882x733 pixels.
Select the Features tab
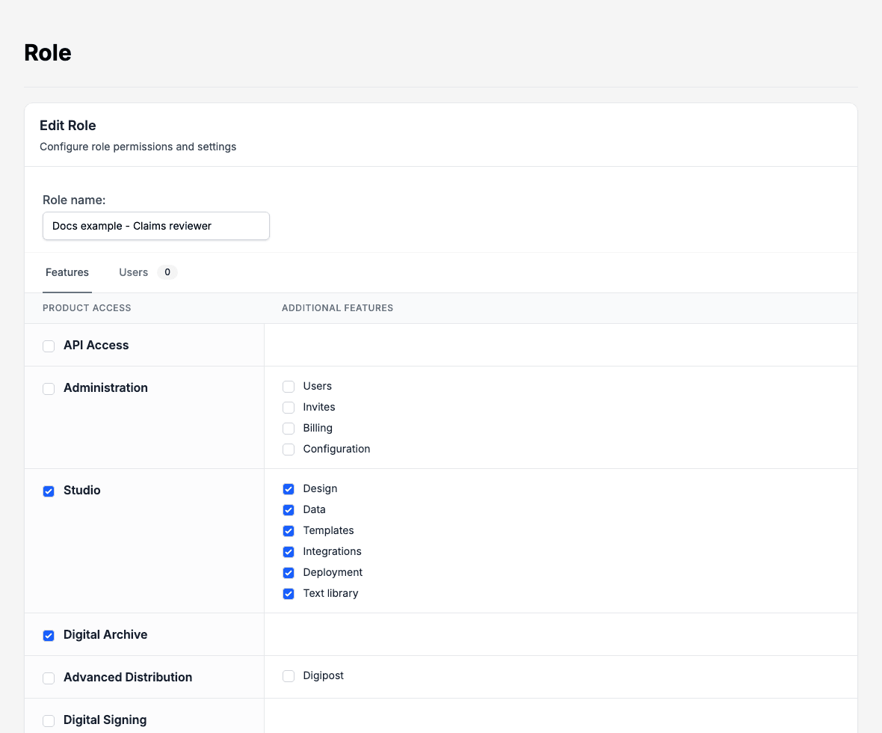tap(67, 272)
